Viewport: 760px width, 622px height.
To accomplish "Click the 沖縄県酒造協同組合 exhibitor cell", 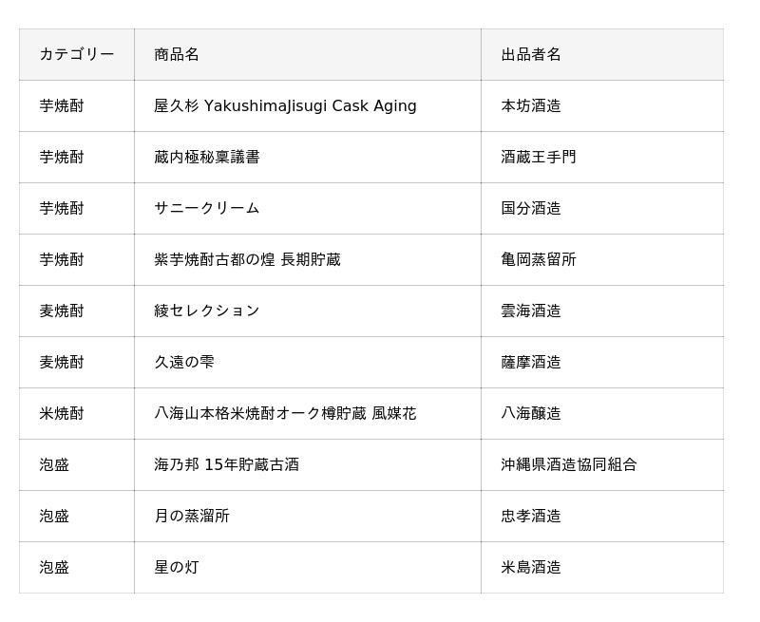I will point(569,464).
